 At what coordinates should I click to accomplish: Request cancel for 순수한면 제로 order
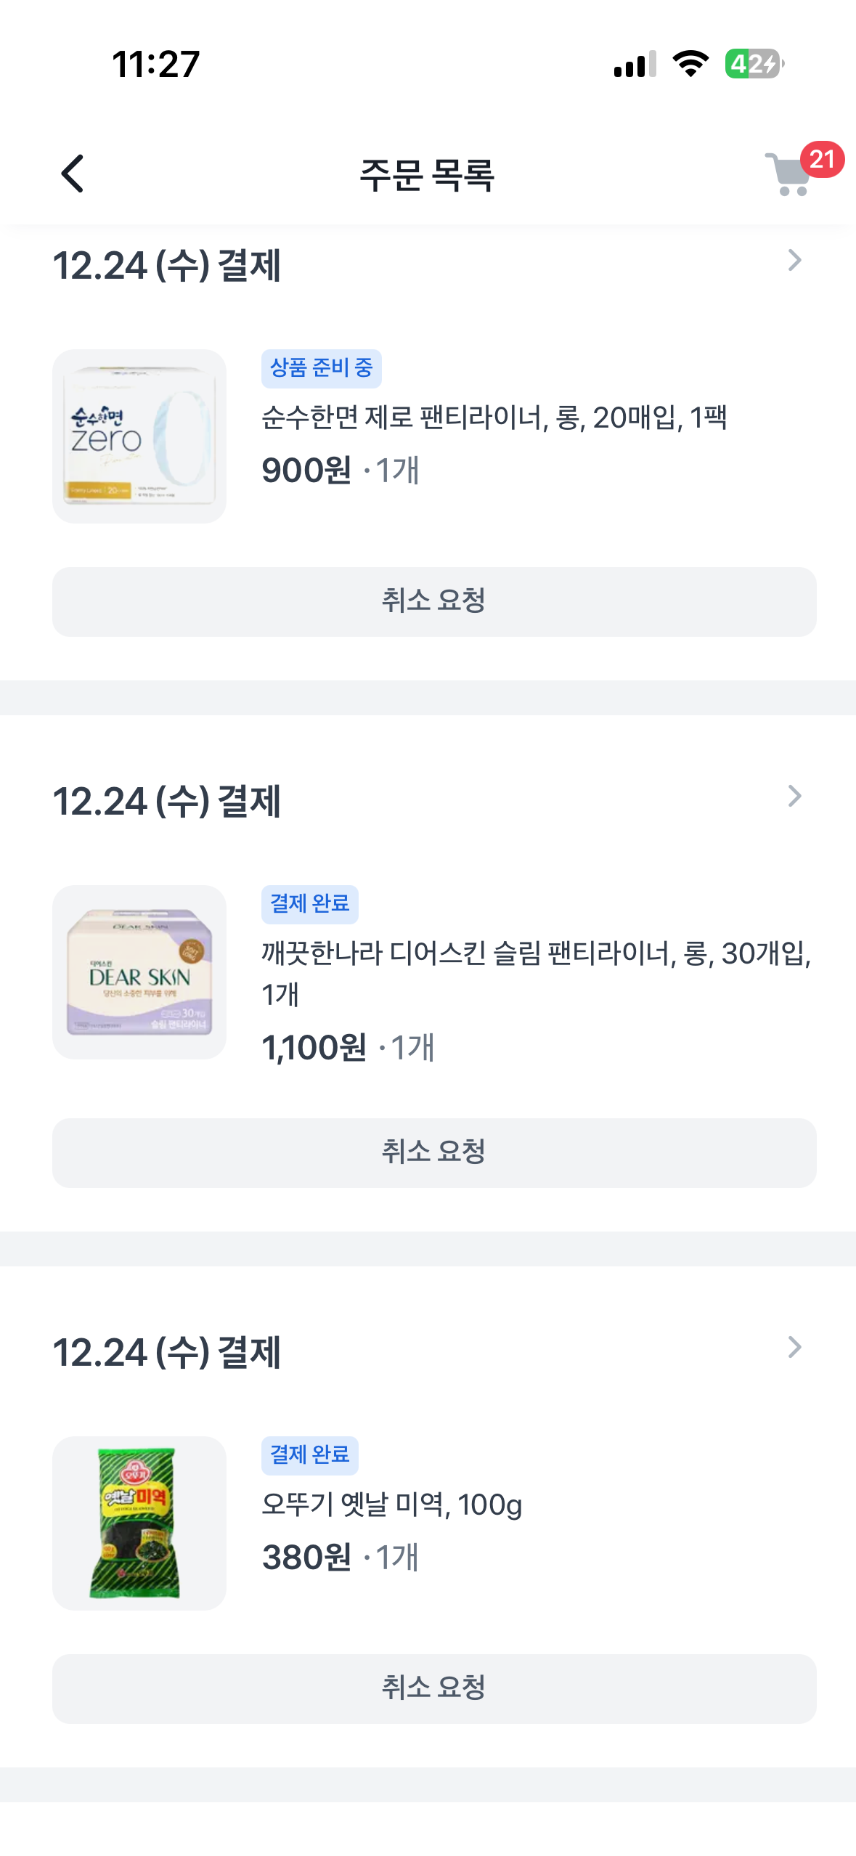[434, 602]
